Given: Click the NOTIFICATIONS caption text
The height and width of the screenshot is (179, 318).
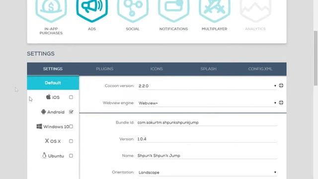Looking at the screenshot, I should coord(173,29).
